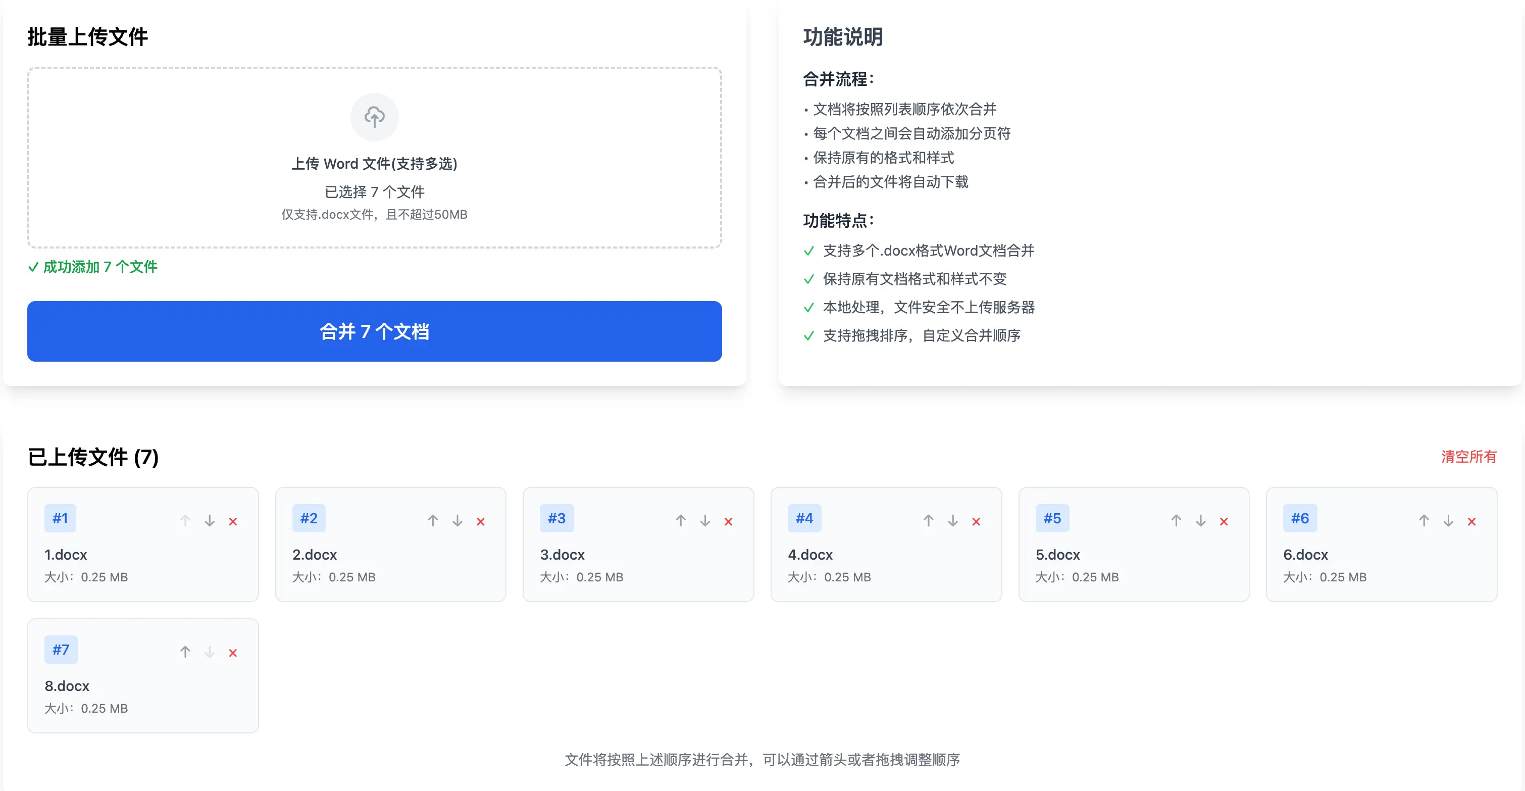This screenshot has width=1525, height=791.
Task: Click the #2 order badge
Action: [x=309, y=519]
